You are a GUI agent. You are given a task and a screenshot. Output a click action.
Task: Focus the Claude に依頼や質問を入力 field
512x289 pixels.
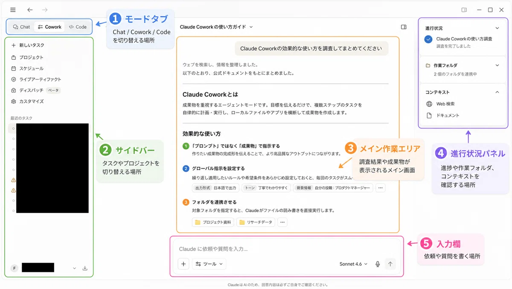[286, 249]
